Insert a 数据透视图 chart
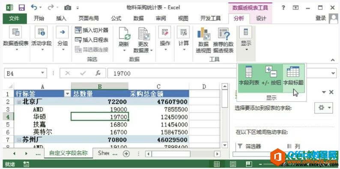 click(x=203, y=40)
